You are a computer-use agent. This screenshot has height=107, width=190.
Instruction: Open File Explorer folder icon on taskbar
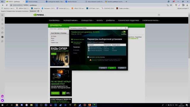click(x=31, y=105)
